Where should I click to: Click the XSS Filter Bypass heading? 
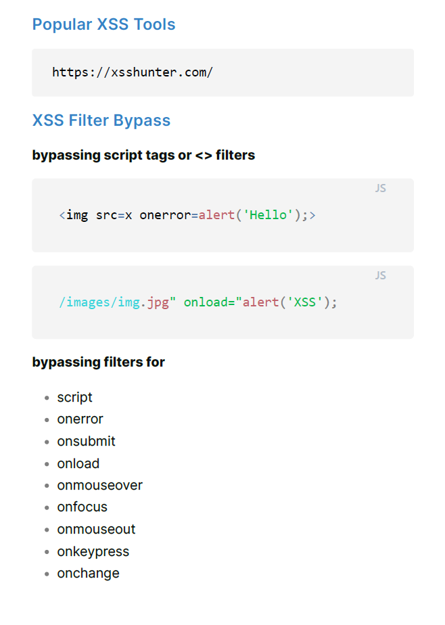[x=101, y=120]
